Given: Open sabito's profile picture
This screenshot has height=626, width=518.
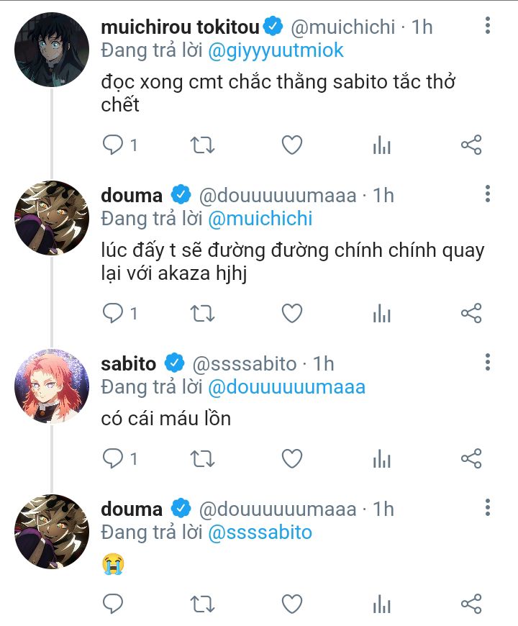Looking at the screenshot, I should tap(51, 386).
